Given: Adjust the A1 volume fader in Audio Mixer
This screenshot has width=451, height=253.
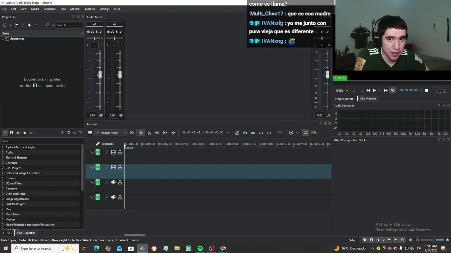Looking at the screenshot, I should (100, 75).
